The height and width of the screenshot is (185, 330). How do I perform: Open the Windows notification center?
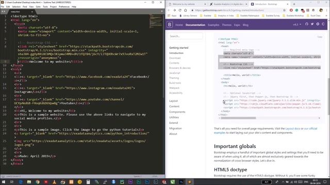click(325, 182)
